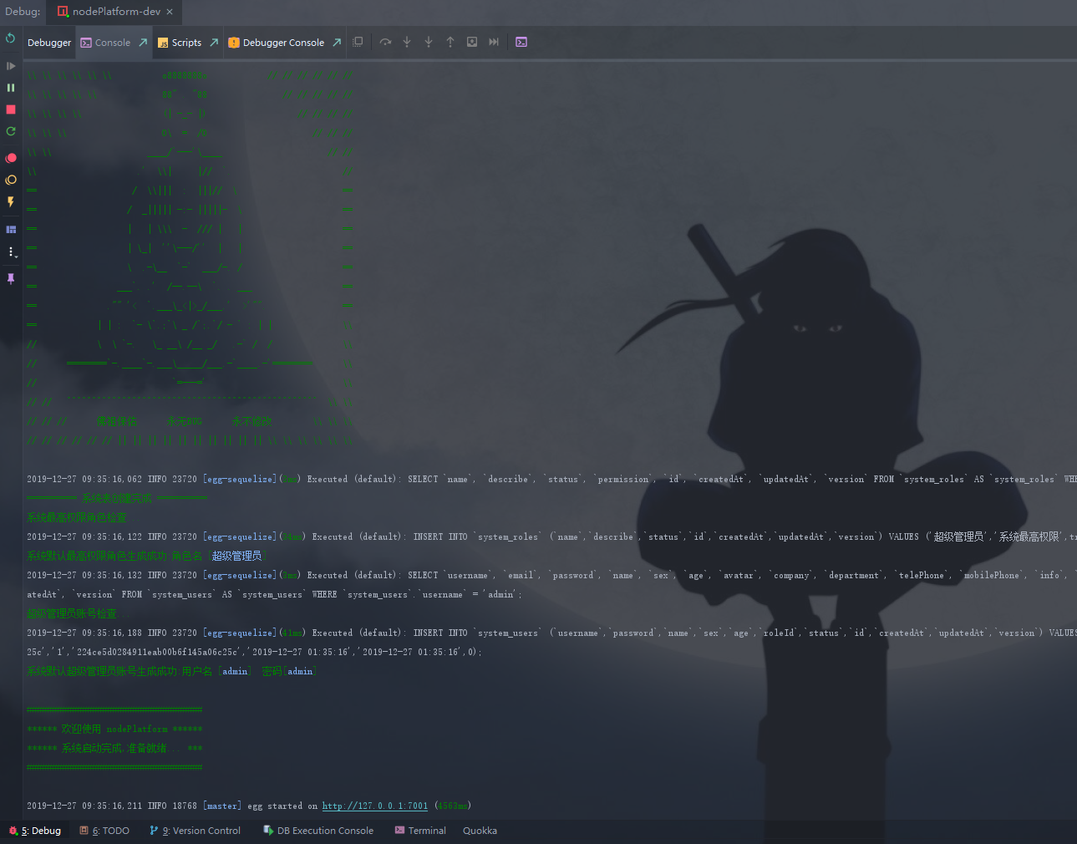Screen dimensions: 1077x844
Task: Open the Quokka tool window
Action: point(480,831)
